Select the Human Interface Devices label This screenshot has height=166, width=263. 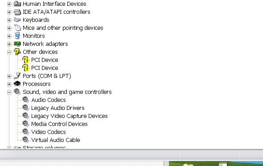click(x=54, y=4)
